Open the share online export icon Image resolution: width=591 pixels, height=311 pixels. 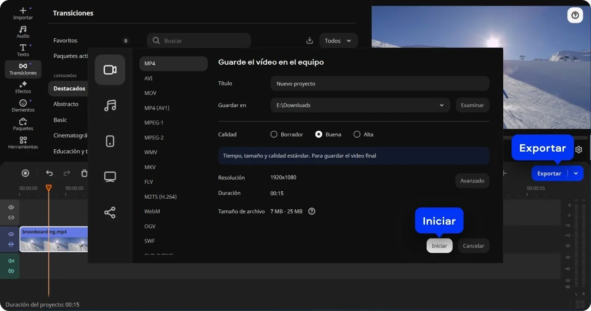[110, 213]
